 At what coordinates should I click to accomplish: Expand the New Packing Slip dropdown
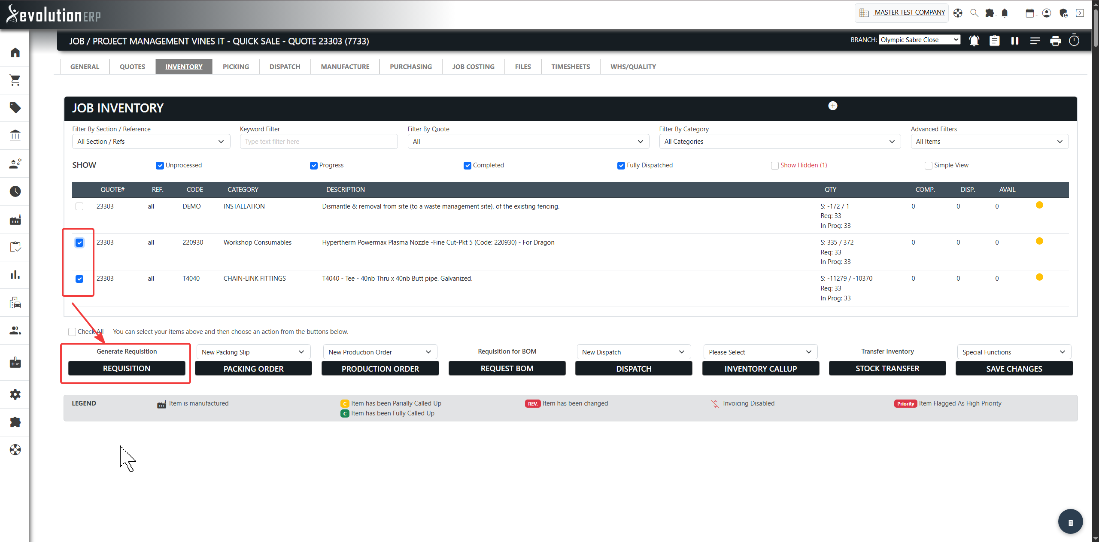(x=253, y=352)
